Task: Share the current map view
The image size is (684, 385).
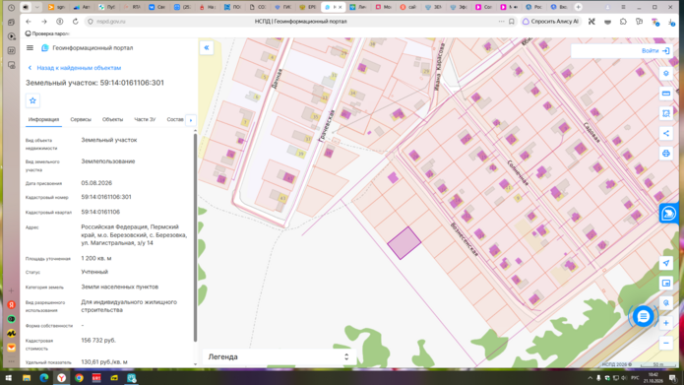Action: point(665,134)
